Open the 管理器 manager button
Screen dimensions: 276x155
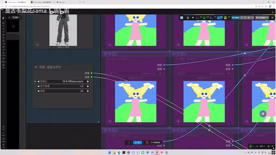[x=235, y=18]
